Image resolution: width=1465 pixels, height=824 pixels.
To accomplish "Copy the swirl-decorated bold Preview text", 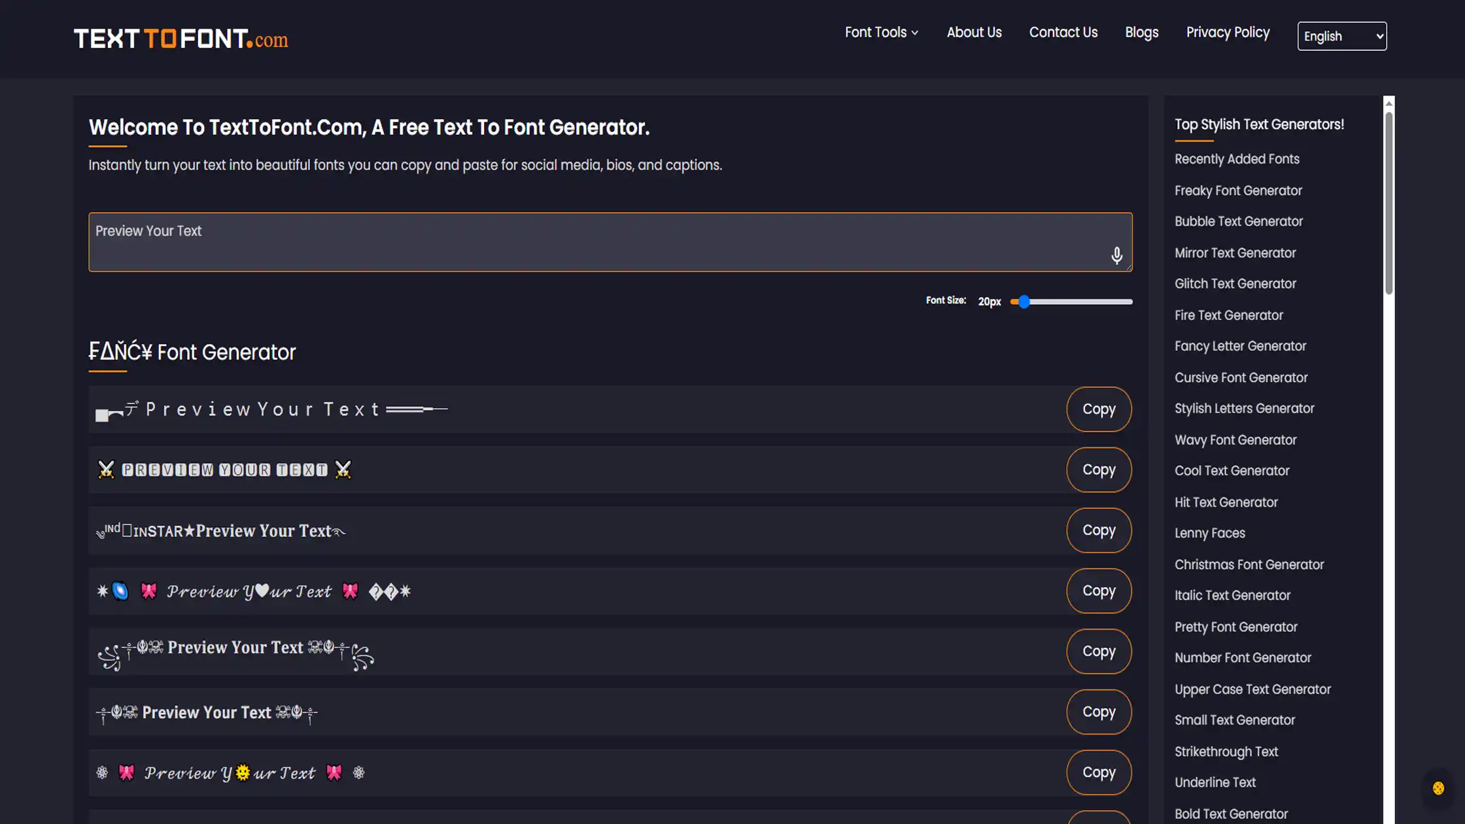I will point(1099,651).
